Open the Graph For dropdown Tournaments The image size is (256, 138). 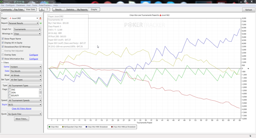(x=27, y=29)
